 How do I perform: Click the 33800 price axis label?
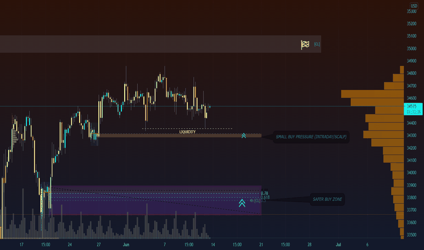tap(412, 198)
